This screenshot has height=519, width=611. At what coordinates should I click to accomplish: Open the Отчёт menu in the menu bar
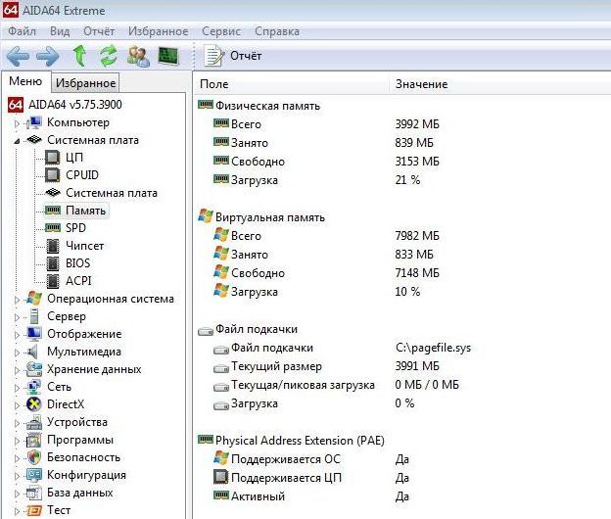coord(99,31)
